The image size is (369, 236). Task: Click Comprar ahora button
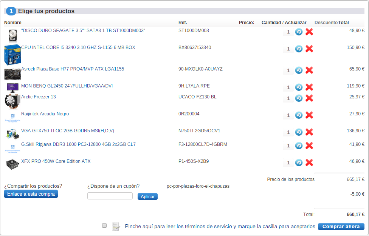coord(341,226)
